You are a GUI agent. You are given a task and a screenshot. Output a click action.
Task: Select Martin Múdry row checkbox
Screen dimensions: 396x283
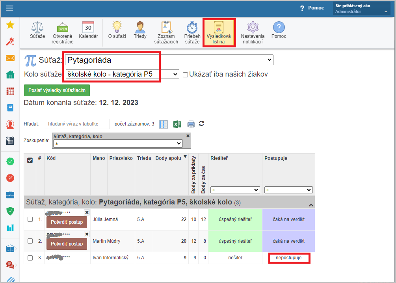(30, 241)
